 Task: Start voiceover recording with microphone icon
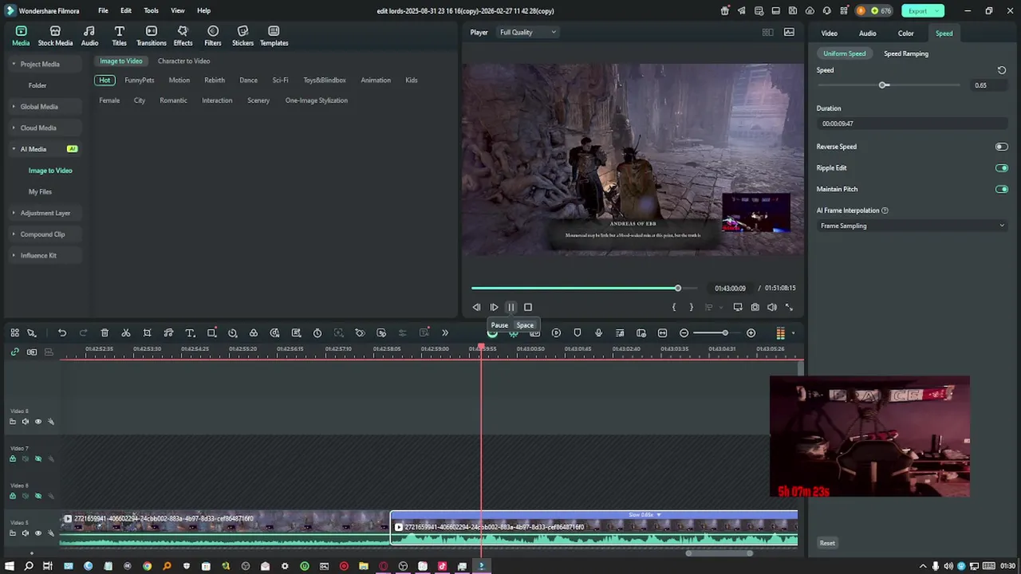tap(598, 332)
